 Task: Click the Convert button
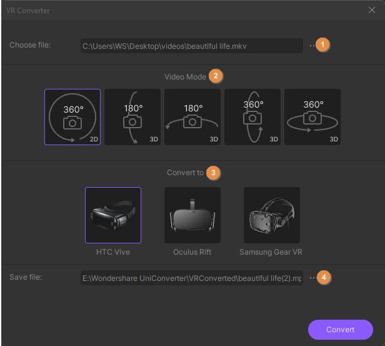coord(341,329)
